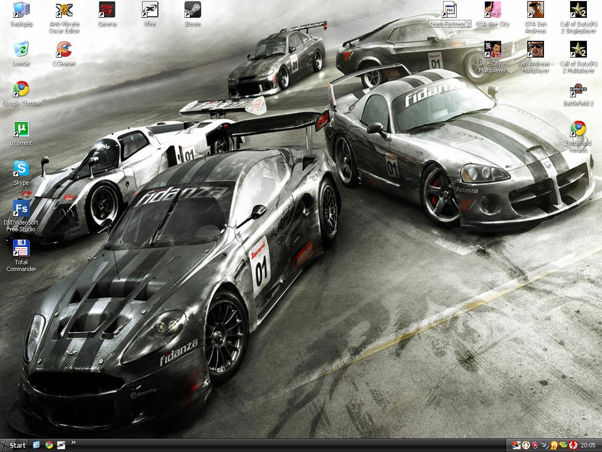
Task: Click the red-star tray icon
Action: click(517, 445)
